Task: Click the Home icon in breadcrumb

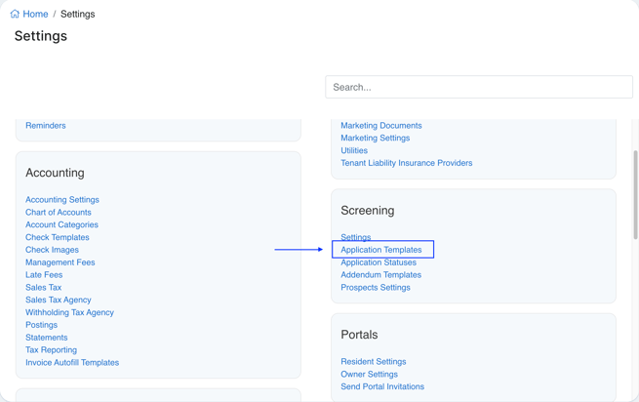Action: tap(15, 15)
